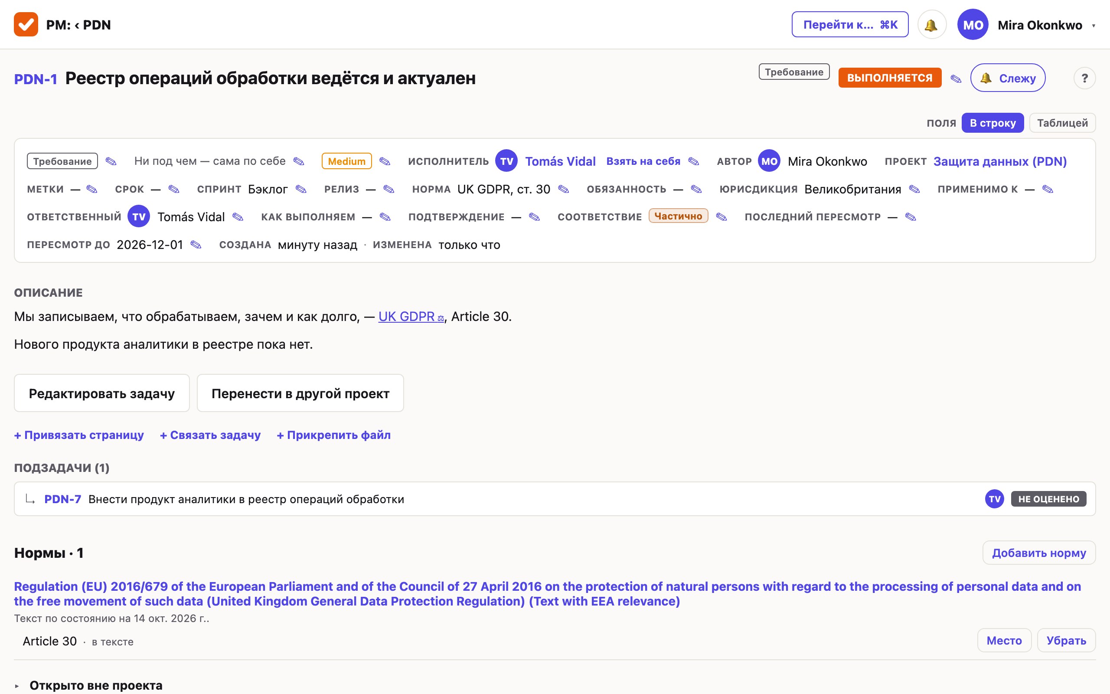1110x694 pixels.
Task: Open the Защита данных (PDN) project link
Action: 1000,161
